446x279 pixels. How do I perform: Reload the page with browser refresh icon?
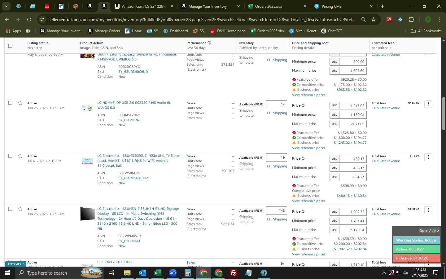pos(29,20)
